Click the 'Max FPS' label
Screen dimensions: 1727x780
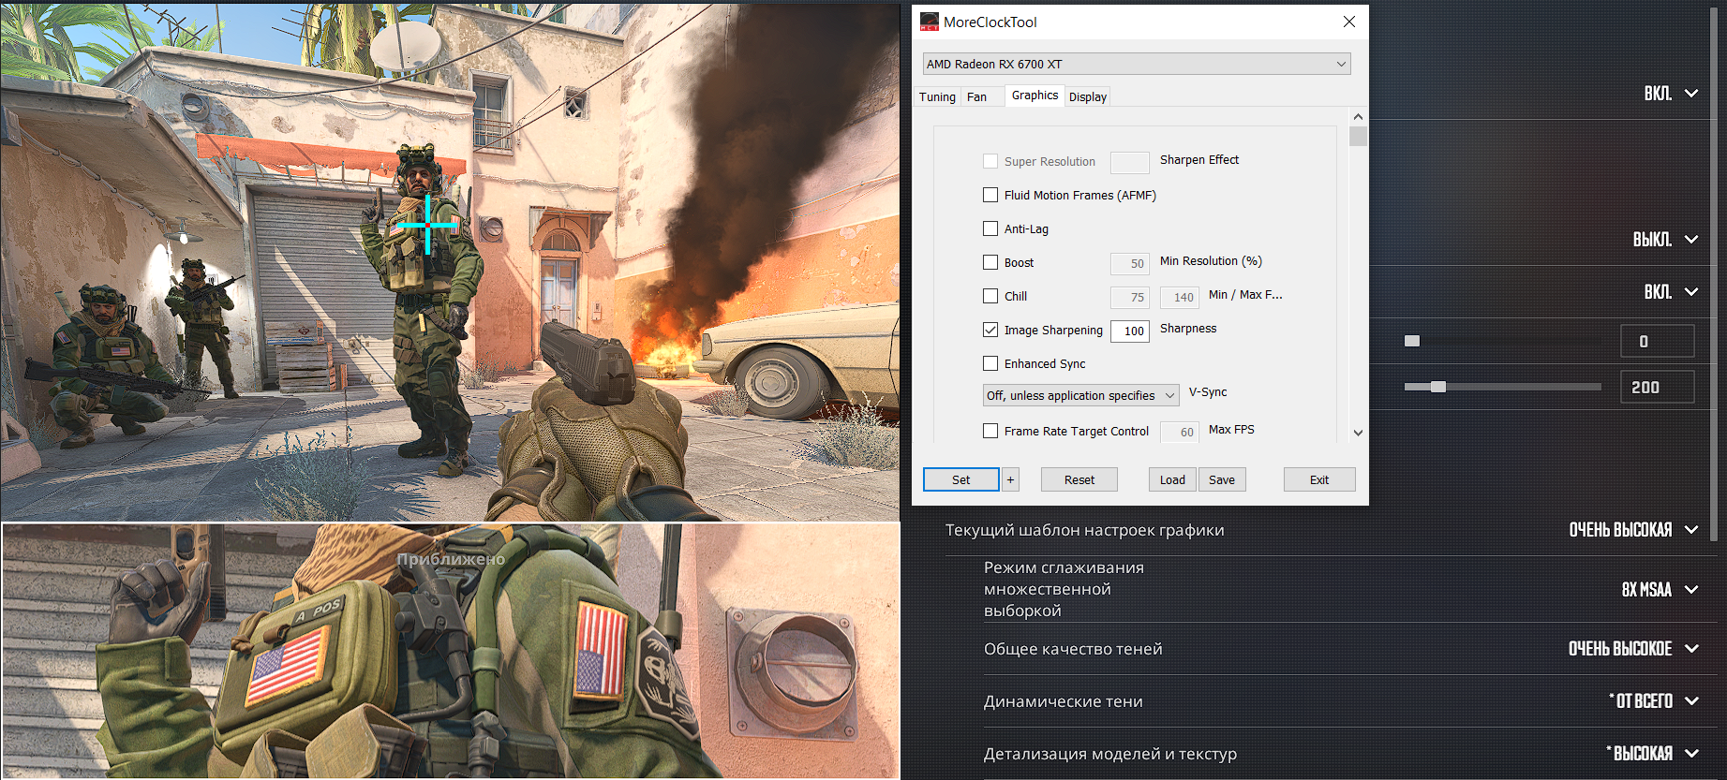(1231, 430)
